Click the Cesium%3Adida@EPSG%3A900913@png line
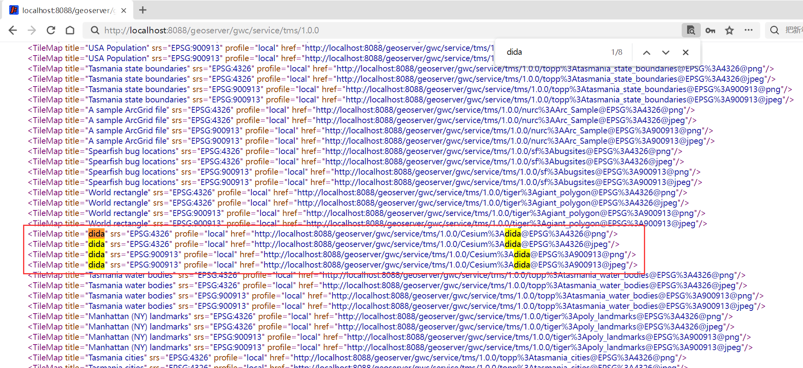 click(332, 254)
